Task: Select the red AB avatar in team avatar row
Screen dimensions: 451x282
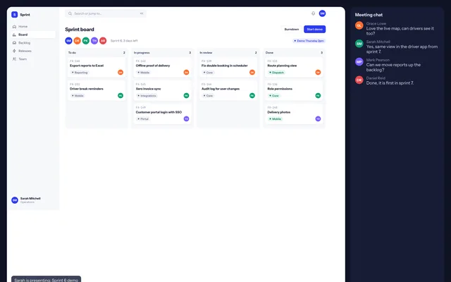Action: [103, 41]
